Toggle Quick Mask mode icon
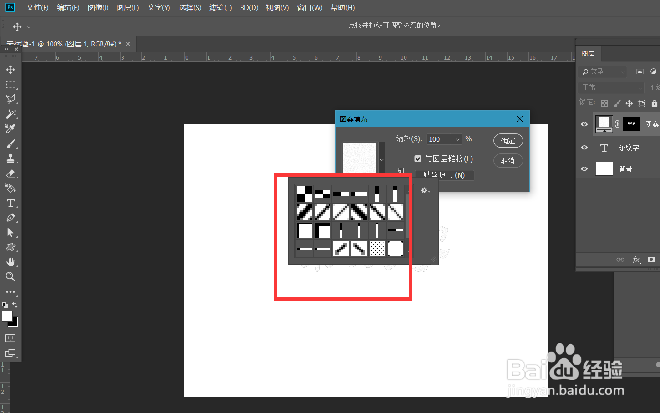This screenshot has width=660, height=413. [10, 338]
